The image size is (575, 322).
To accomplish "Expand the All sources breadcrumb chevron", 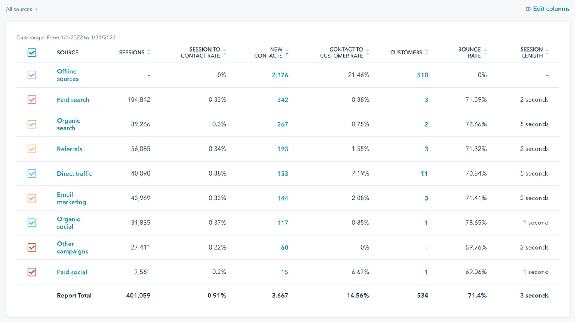I will tap(36, 10).
